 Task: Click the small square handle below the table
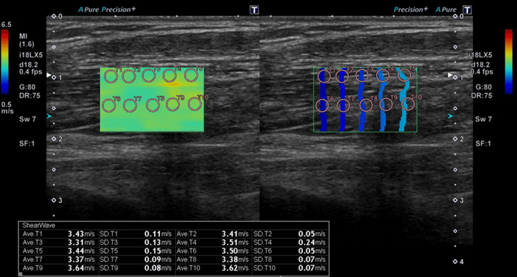(x=21, y=274)
